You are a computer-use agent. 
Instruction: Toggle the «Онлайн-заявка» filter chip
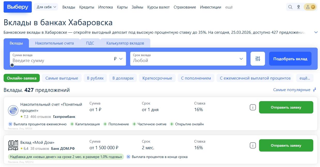coord(22,78)
